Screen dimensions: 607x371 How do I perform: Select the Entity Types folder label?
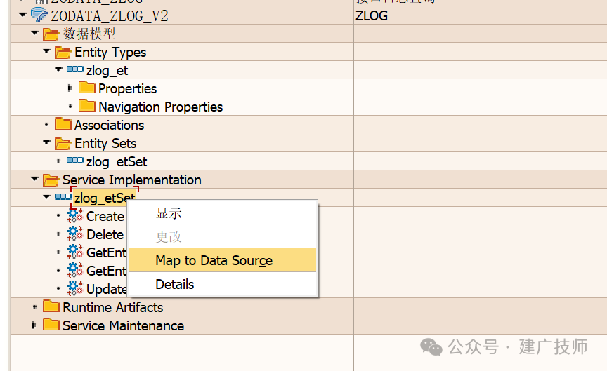pyautogui.click(x=110, y=52)
